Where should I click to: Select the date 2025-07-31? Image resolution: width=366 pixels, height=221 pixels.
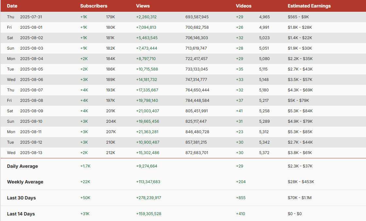tap(31, 17)
